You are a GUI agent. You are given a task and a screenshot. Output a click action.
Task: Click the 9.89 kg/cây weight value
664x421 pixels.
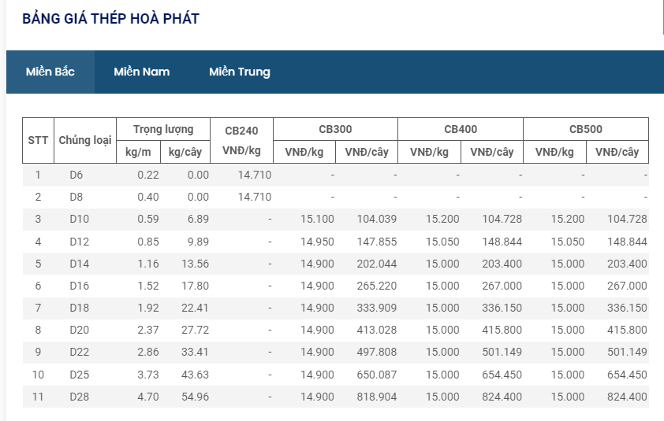point(198,242)
